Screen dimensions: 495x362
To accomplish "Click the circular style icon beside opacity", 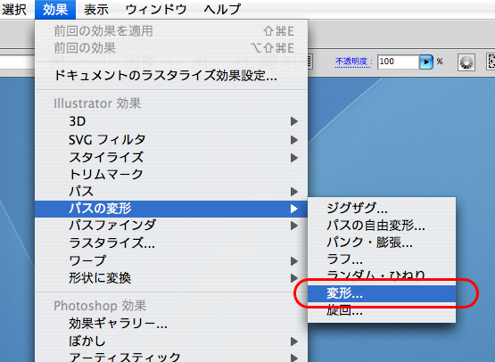I will (466, 62).
